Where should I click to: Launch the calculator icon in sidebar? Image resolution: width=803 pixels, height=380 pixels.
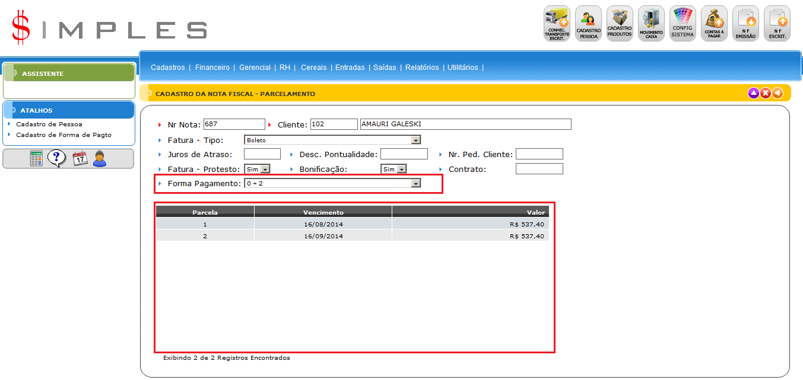37,158
